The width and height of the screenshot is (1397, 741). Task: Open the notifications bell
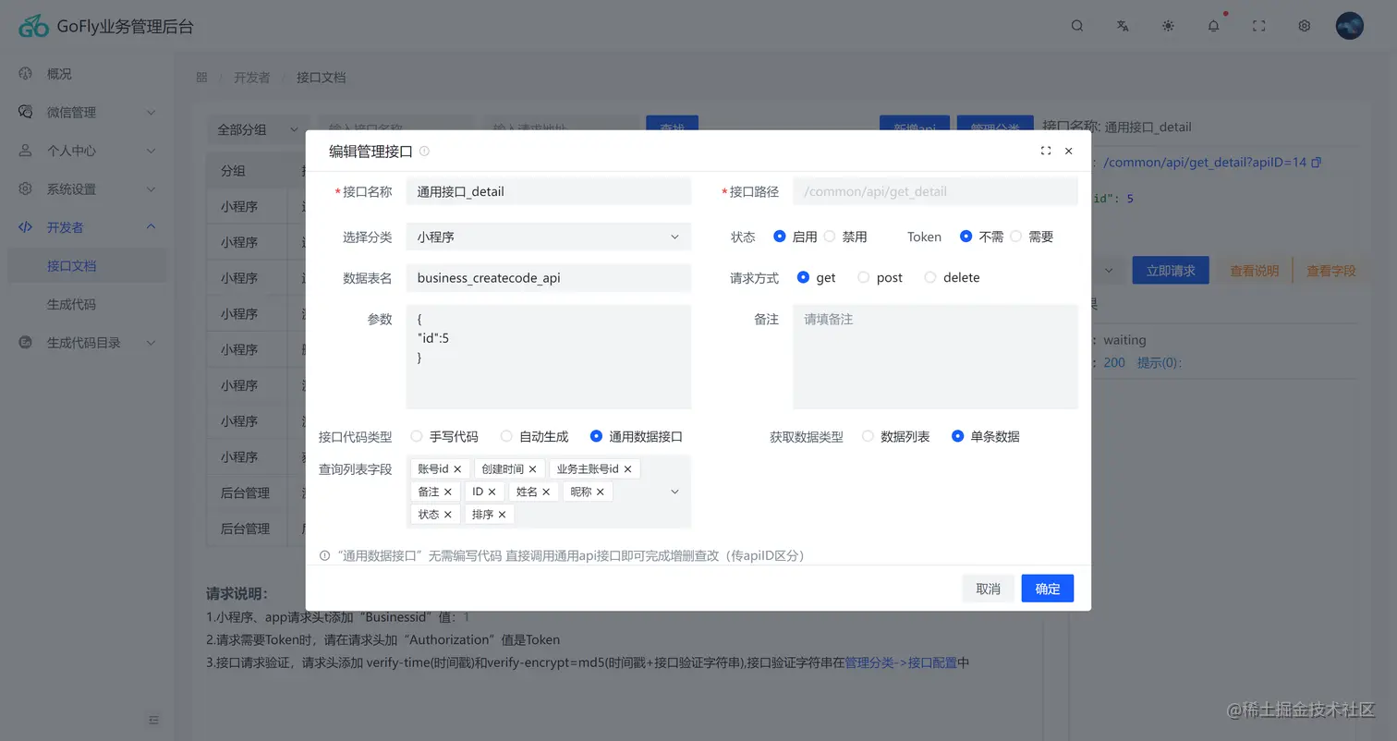coord(1213,26)
